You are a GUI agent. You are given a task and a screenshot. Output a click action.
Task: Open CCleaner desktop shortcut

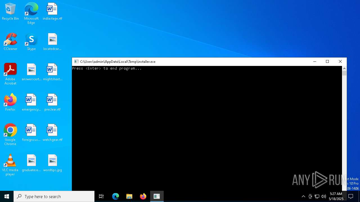10,42
